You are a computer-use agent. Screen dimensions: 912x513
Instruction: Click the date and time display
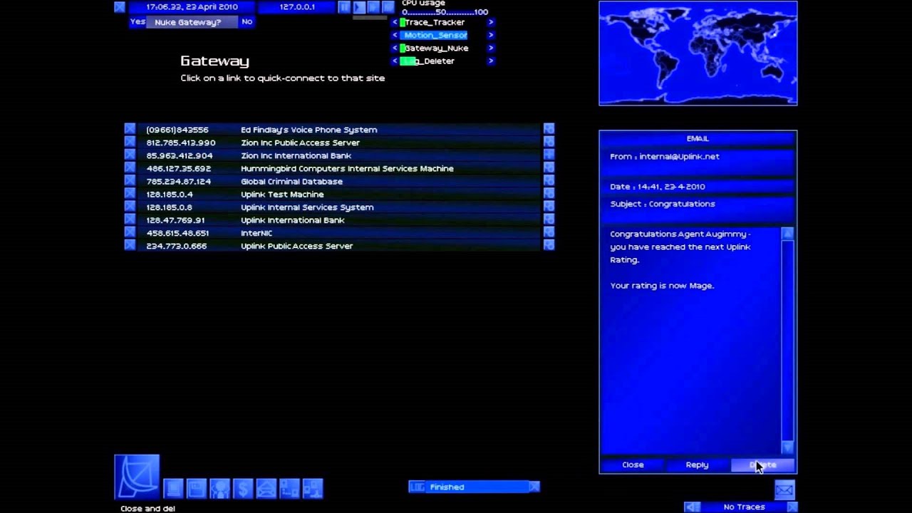pos(192,7)
